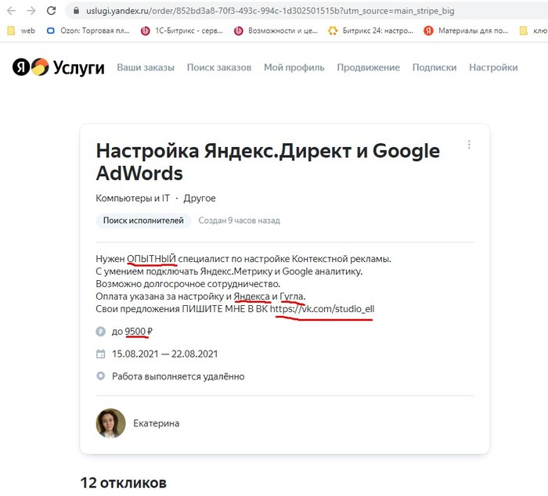
Task: Open 'Подписки' section
Action: tap(434, 67)
